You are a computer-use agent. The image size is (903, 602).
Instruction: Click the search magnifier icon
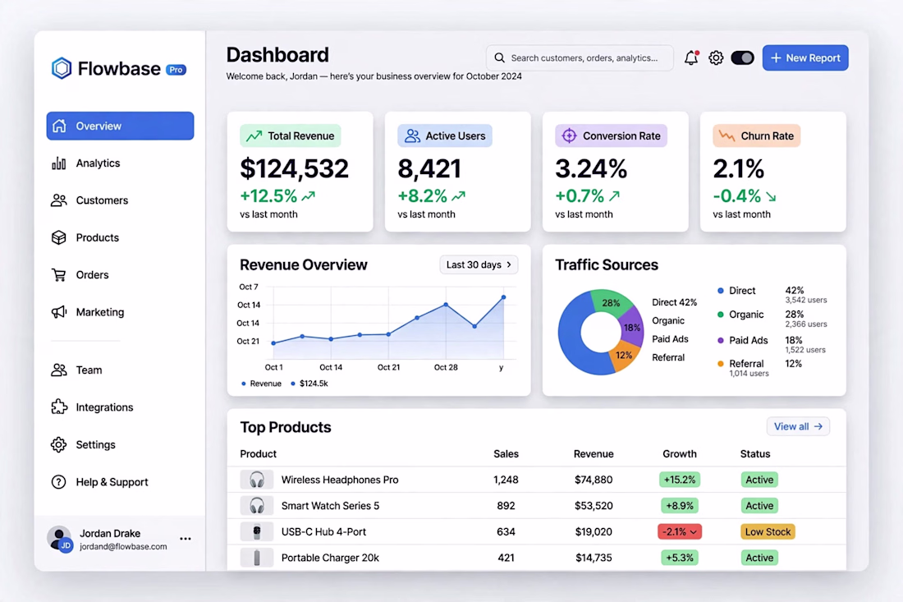coord(499,57)
